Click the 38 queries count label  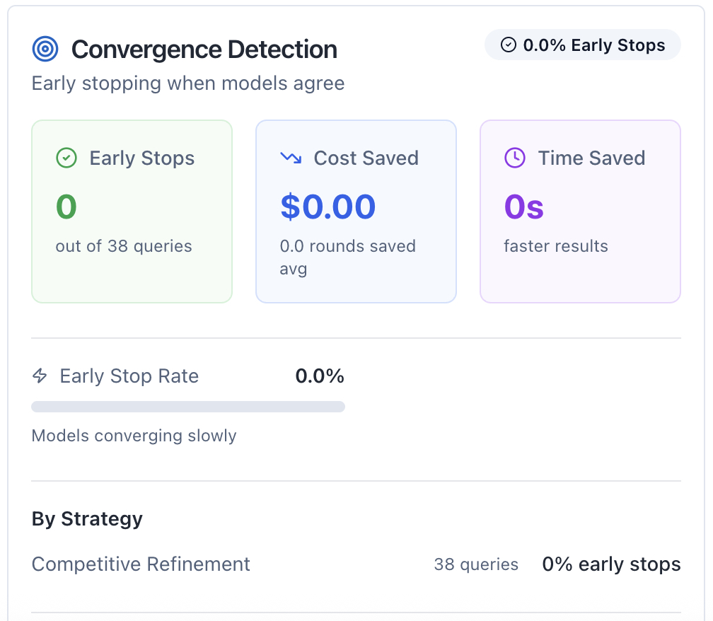pos(476,564)
